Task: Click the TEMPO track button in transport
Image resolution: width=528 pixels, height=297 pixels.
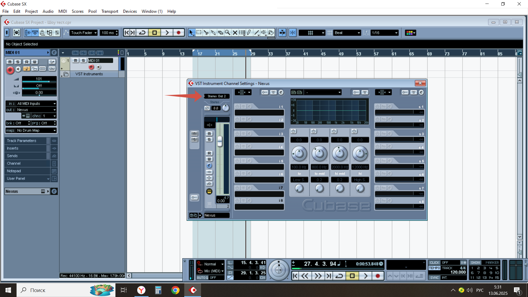Action: point(435,268)
